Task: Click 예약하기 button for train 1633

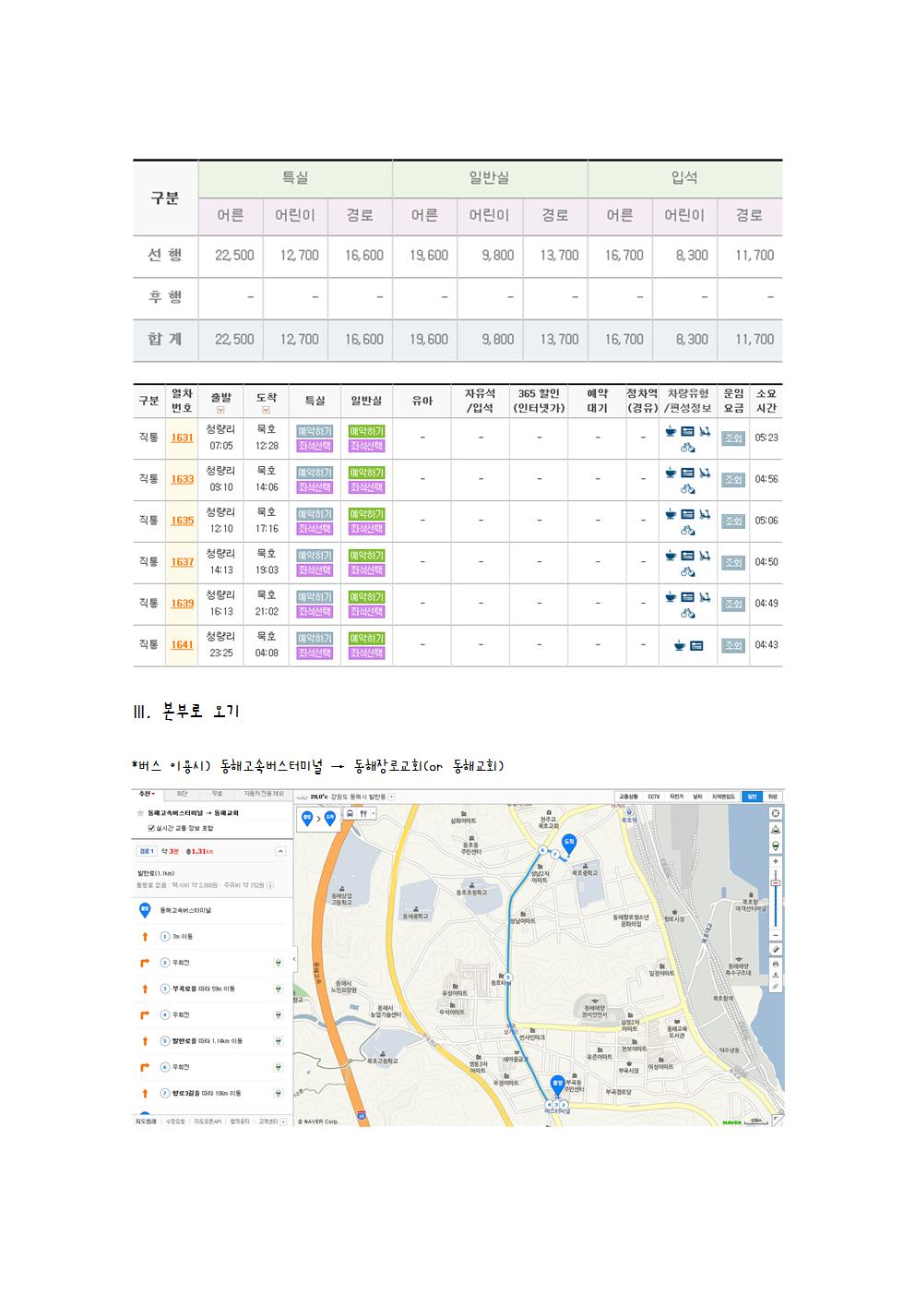Action: click(x=315, y=473)
